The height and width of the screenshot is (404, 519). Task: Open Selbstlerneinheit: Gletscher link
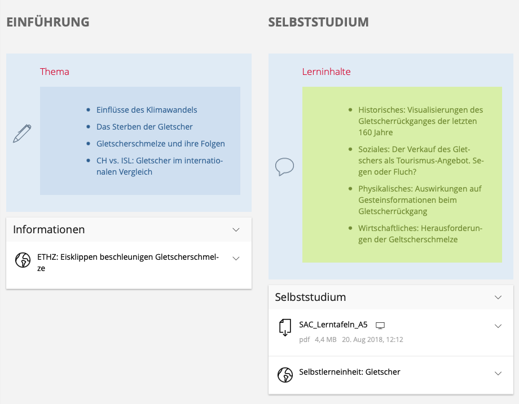(350, 372)
